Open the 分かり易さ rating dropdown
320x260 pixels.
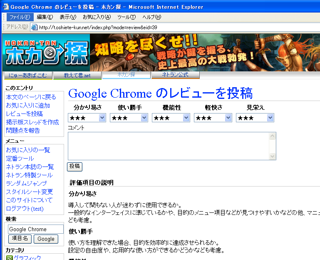[x=87, y=118]
